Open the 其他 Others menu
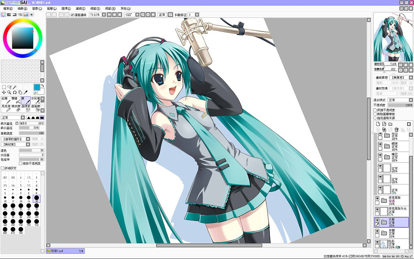 [125, 8]
